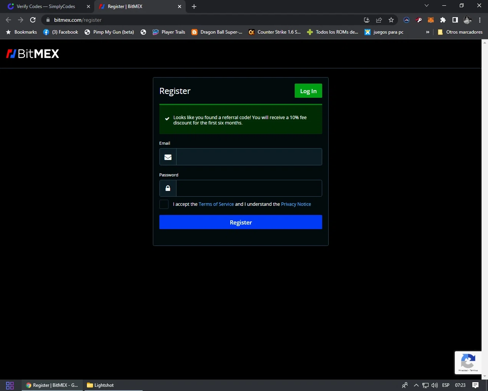
Task: Toggle the browser side panel
Action: pyautogui.click(x=455, y=20)
